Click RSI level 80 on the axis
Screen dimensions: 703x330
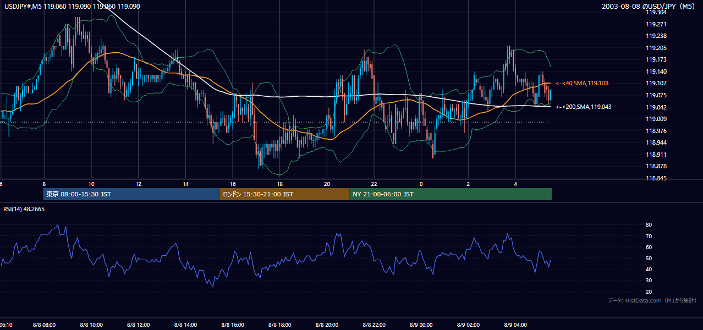(x=649, y=225)
